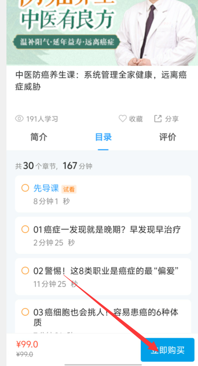Image resolution: width=198 pixels, height=366 pixels.
Task: Open chapter 02 这8类职业 lesson
Action: 103,276
